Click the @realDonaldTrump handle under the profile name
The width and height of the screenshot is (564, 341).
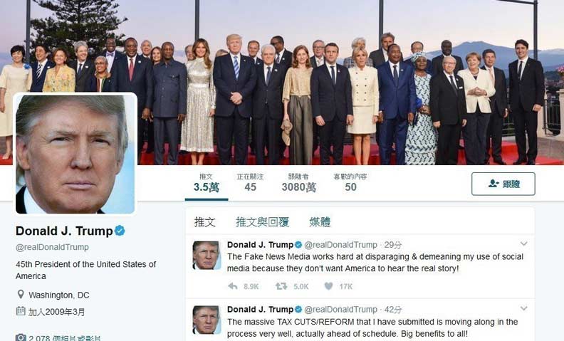52,247
